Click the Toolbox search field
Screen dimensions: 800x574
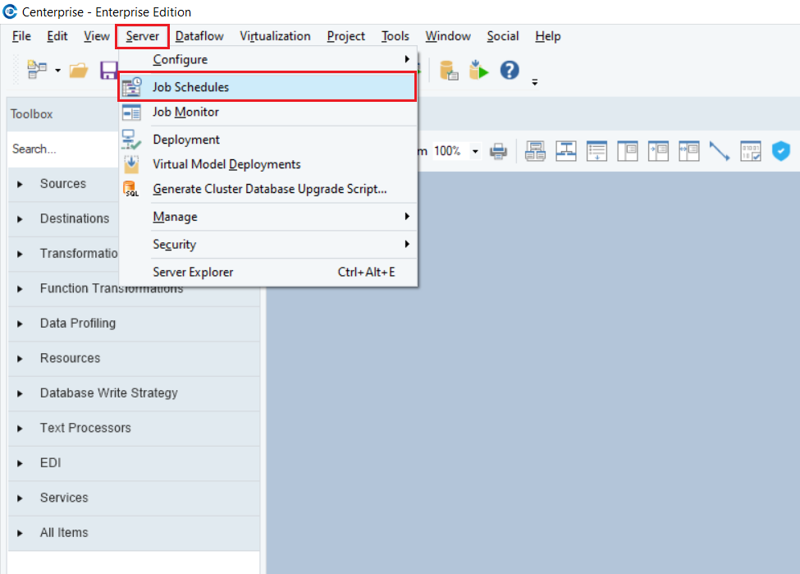64,149
